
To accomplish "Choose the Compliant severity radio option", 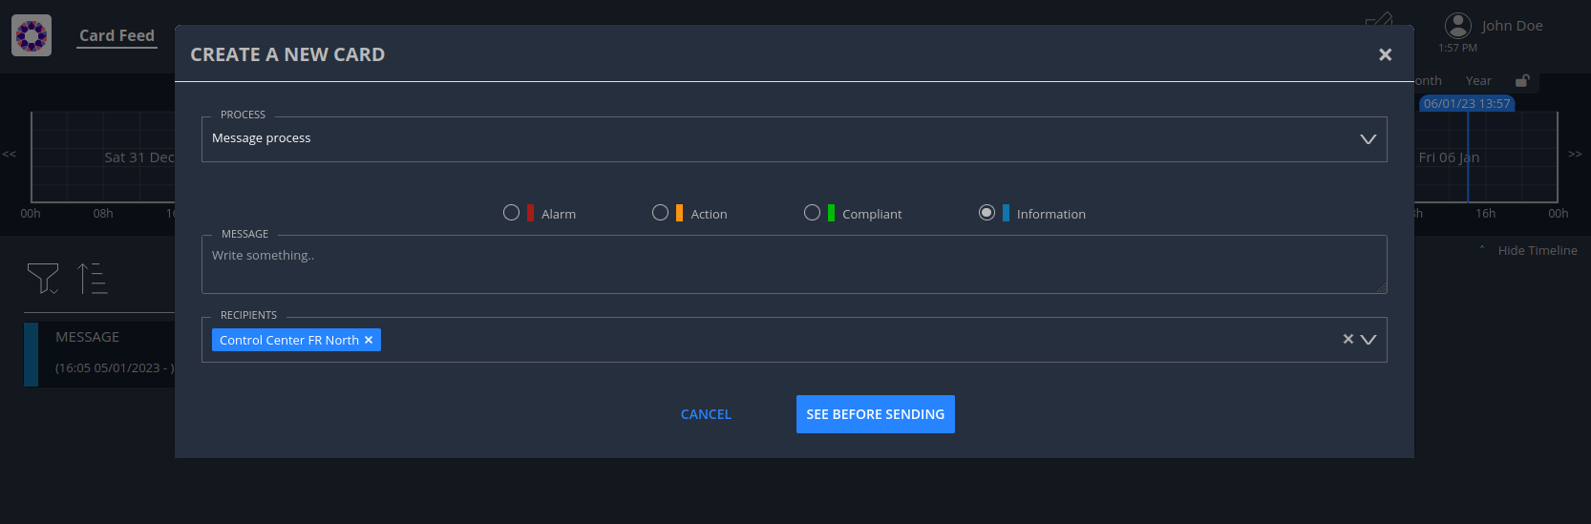I will (812, 213).
